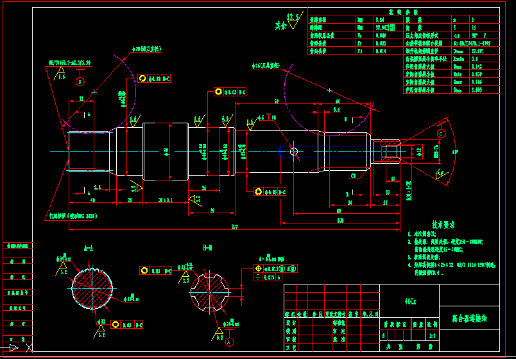This screenshot has width=516, height=359.
Task: Click the datum B circle marker
Action: point(80,82)
